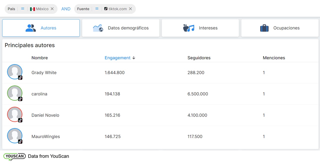This screenshot has height=164, width=320.
Task: Sort table by Menciones column
Action: pyautogui.click(x=274, y=58)
